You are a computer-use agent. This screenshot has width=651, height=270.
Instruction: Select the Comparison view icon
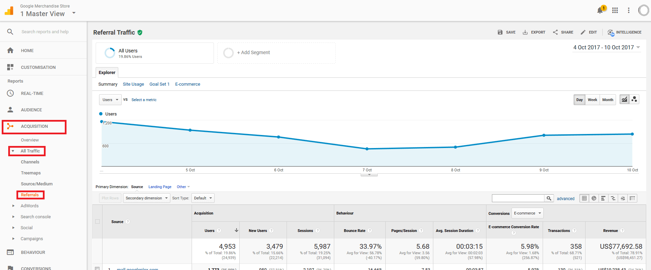(x=613, y=198)
